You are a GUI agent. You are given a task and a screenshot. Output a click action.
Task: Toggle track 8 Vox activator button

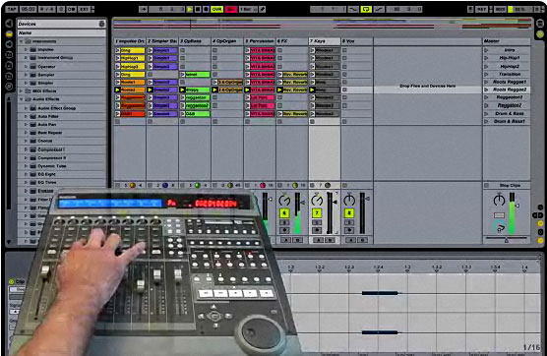[x=349, y=213]
